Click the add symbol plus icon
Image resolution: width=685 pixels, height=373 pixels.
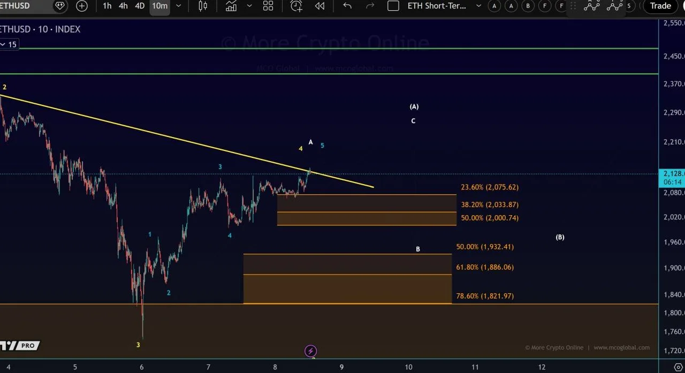(x=82, y=6)
